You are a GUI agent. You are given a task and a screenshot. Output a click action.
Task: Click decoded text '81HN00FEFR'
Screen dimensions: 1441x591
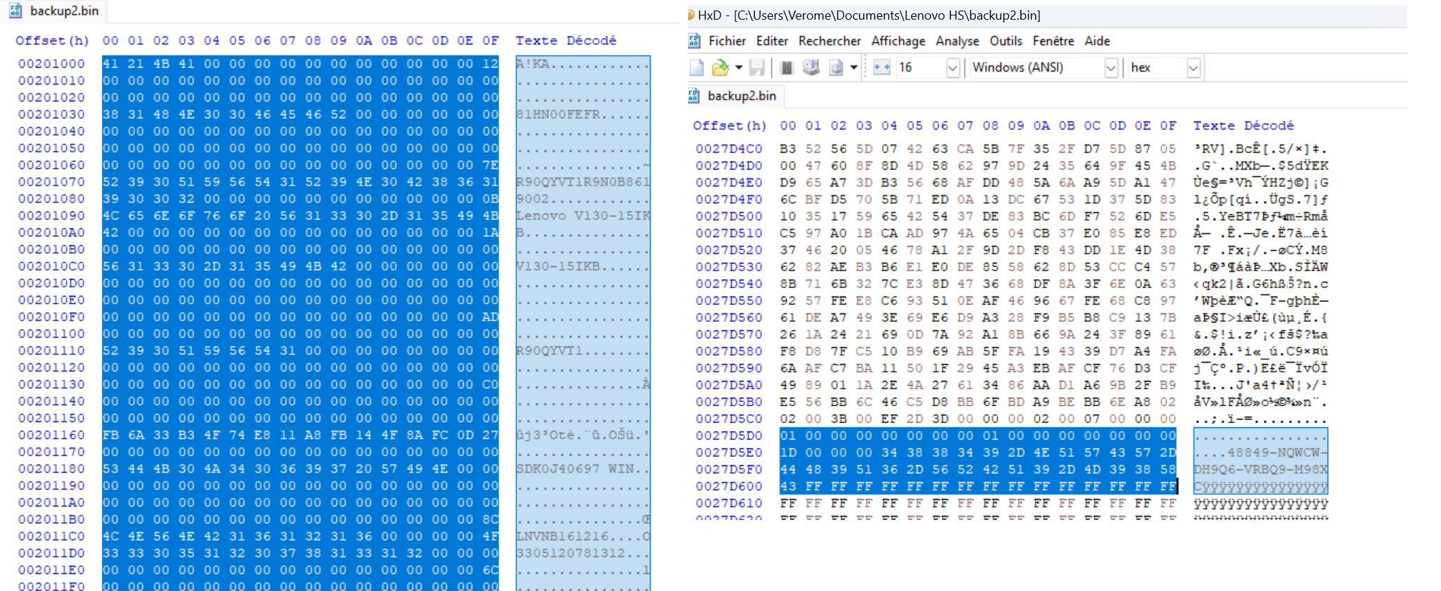click(558, 115)
